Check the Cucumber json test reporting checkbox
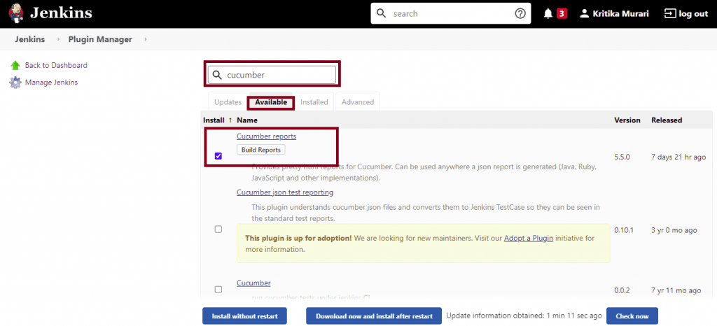Screen dimensions: 717x326 (218, 229)
